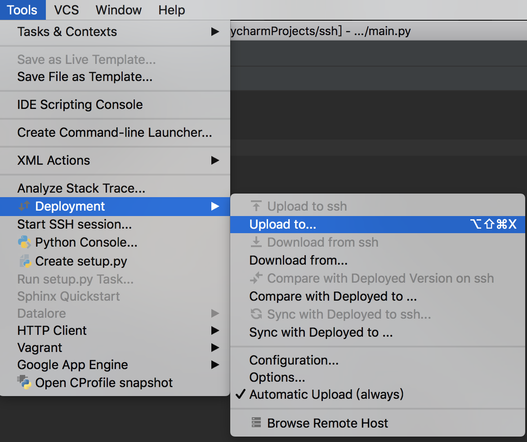Click the Download from ssh arrow icon
This screenshot has height=442, width=527.
(x=256, y=242)
